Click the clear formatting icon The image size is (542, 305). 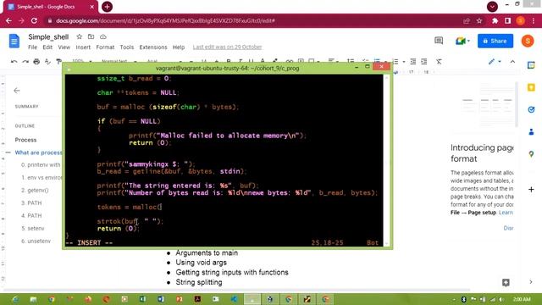point(439,62)
